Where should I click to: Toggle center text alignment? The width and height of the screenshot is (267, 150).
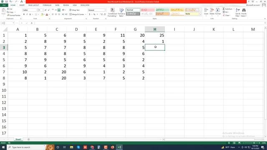(x=56, y=15)
